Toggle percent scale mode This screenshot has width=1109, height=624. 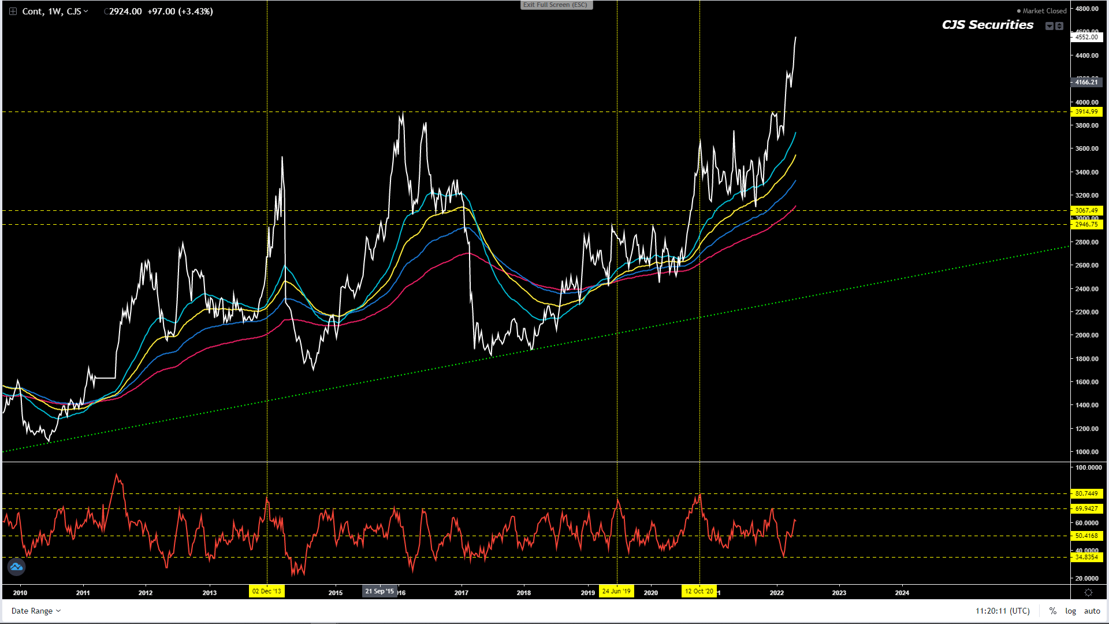tap(1053, 611)
